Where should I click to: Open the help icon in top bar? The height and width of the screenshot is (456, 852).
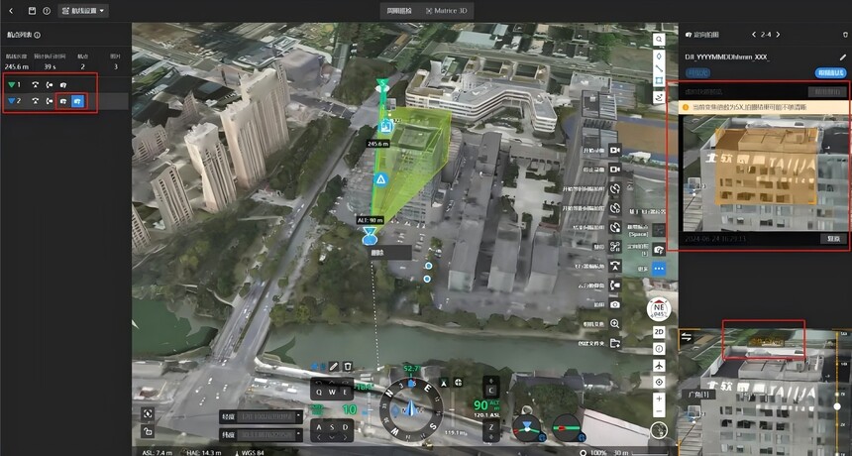(x=47, y=11)
